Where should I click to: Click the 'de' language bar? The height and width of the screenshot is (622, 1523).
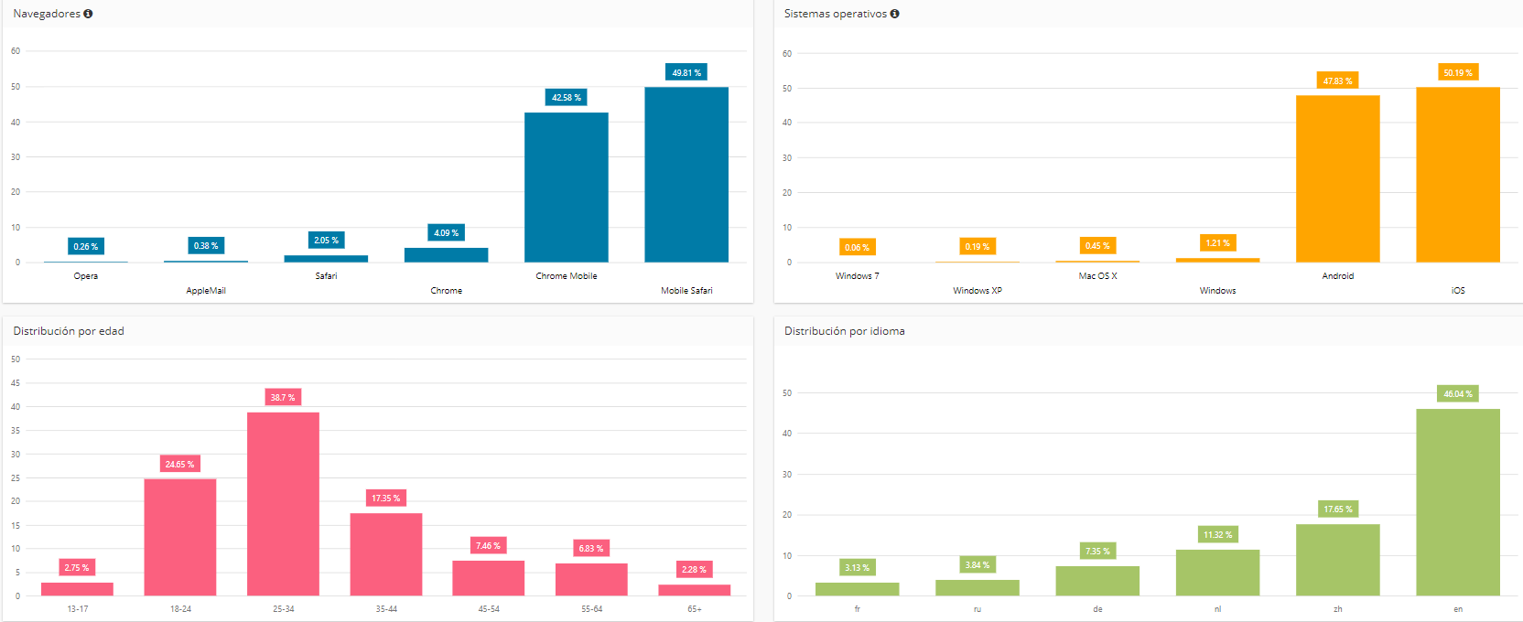click(1097, 581)
